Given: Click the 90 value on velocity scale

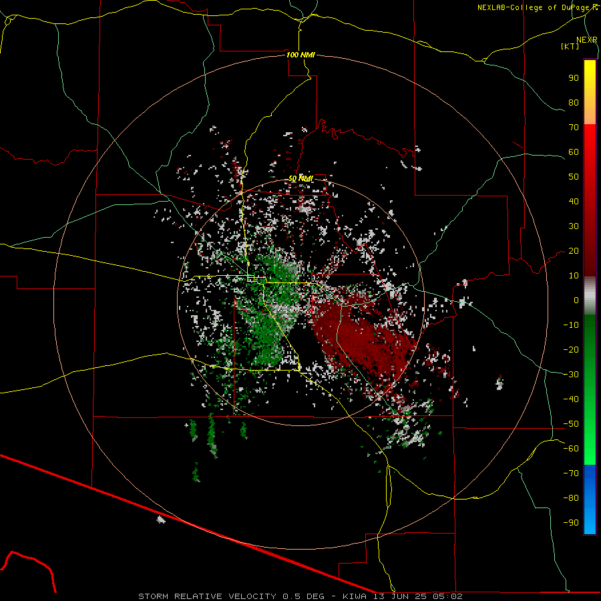Looking at the screenshot, I should click(574, 78).
